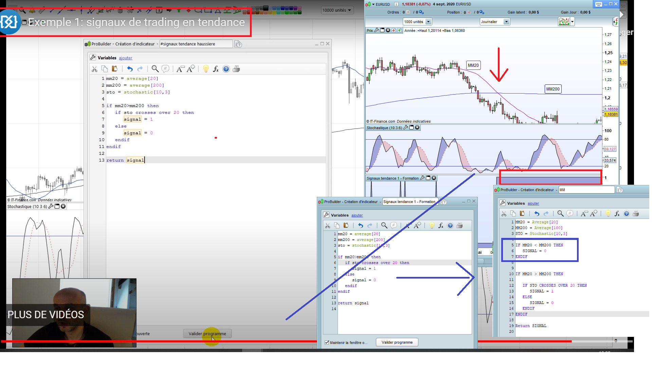Viewport: 652px width, 366px height.
Task: Open the fx function library icon
Action: [x=216, y=69]
